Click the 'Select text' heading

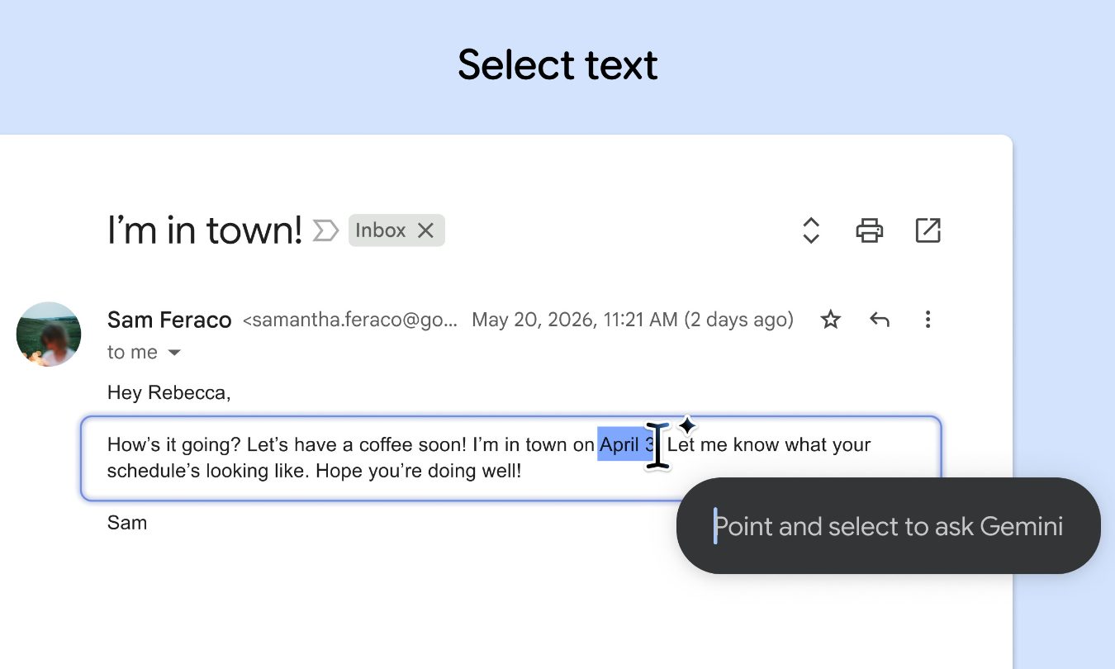tap(557, 64)
